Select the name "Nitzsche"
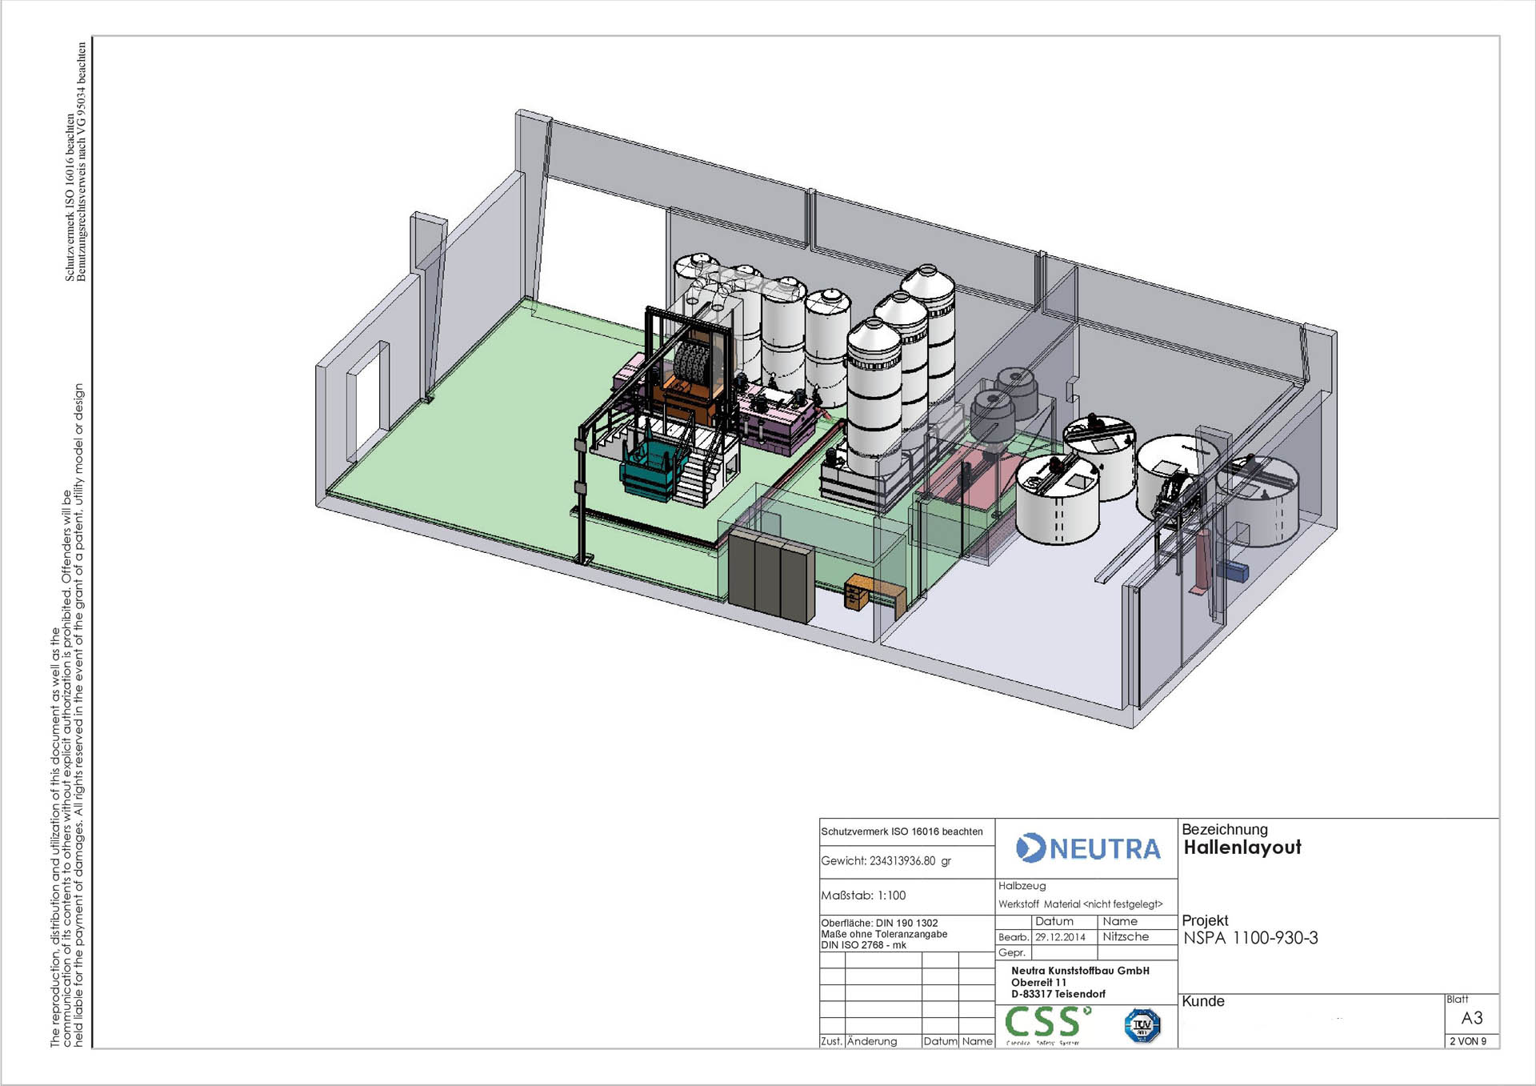 click(x=1126, y=936)
